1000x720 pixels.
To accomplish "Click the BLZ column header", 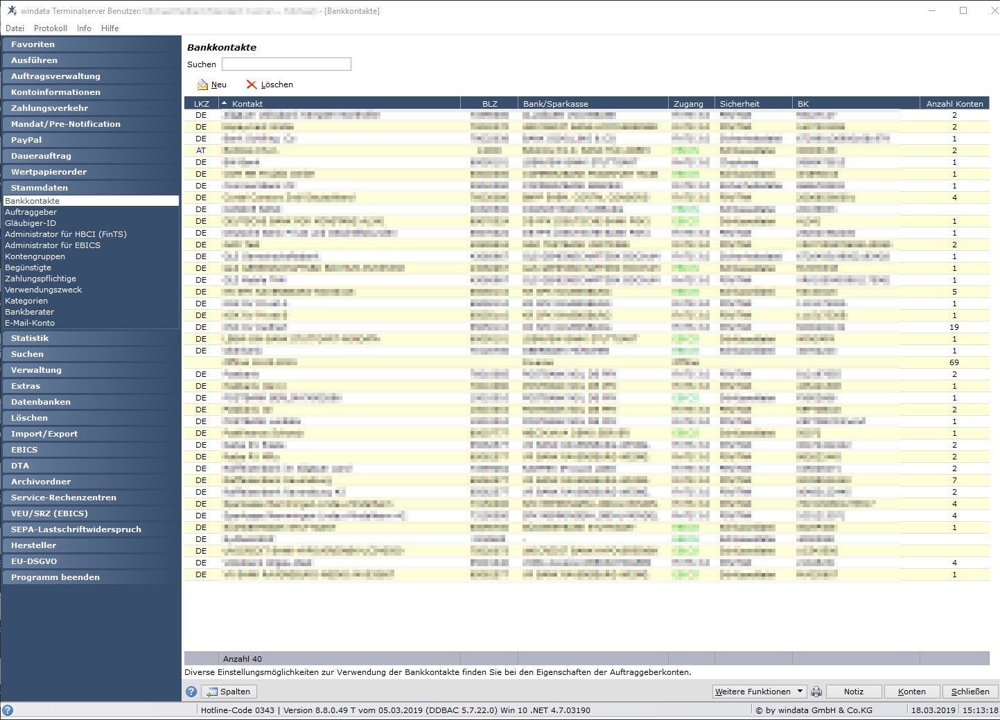I will point(489,104).
